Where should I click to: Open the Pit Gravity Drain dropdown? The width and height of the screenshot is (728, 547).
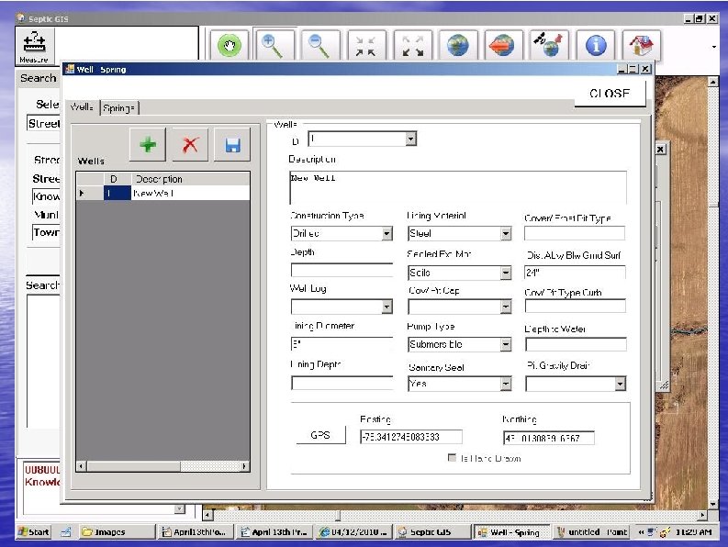(621, 384)
